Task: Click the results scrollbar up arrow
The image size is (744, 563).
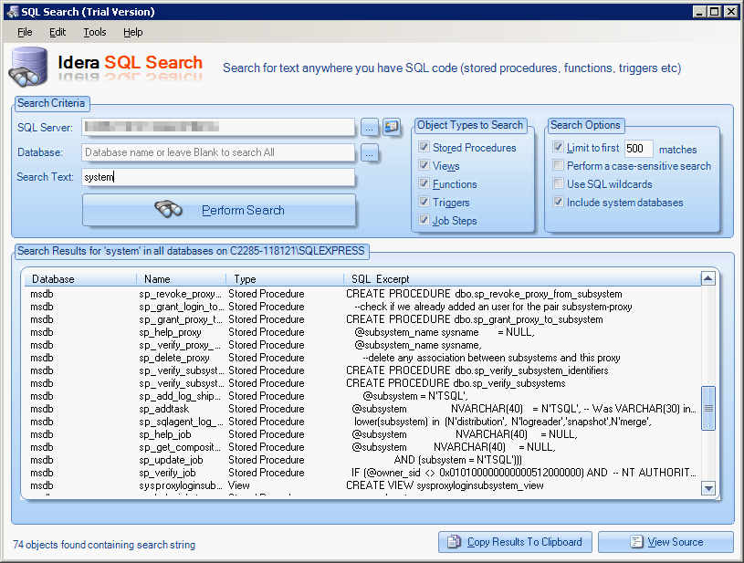Action: click(x=707, y=279)
